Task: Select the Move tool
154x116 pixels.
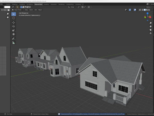Action: (x=13, y=23)
